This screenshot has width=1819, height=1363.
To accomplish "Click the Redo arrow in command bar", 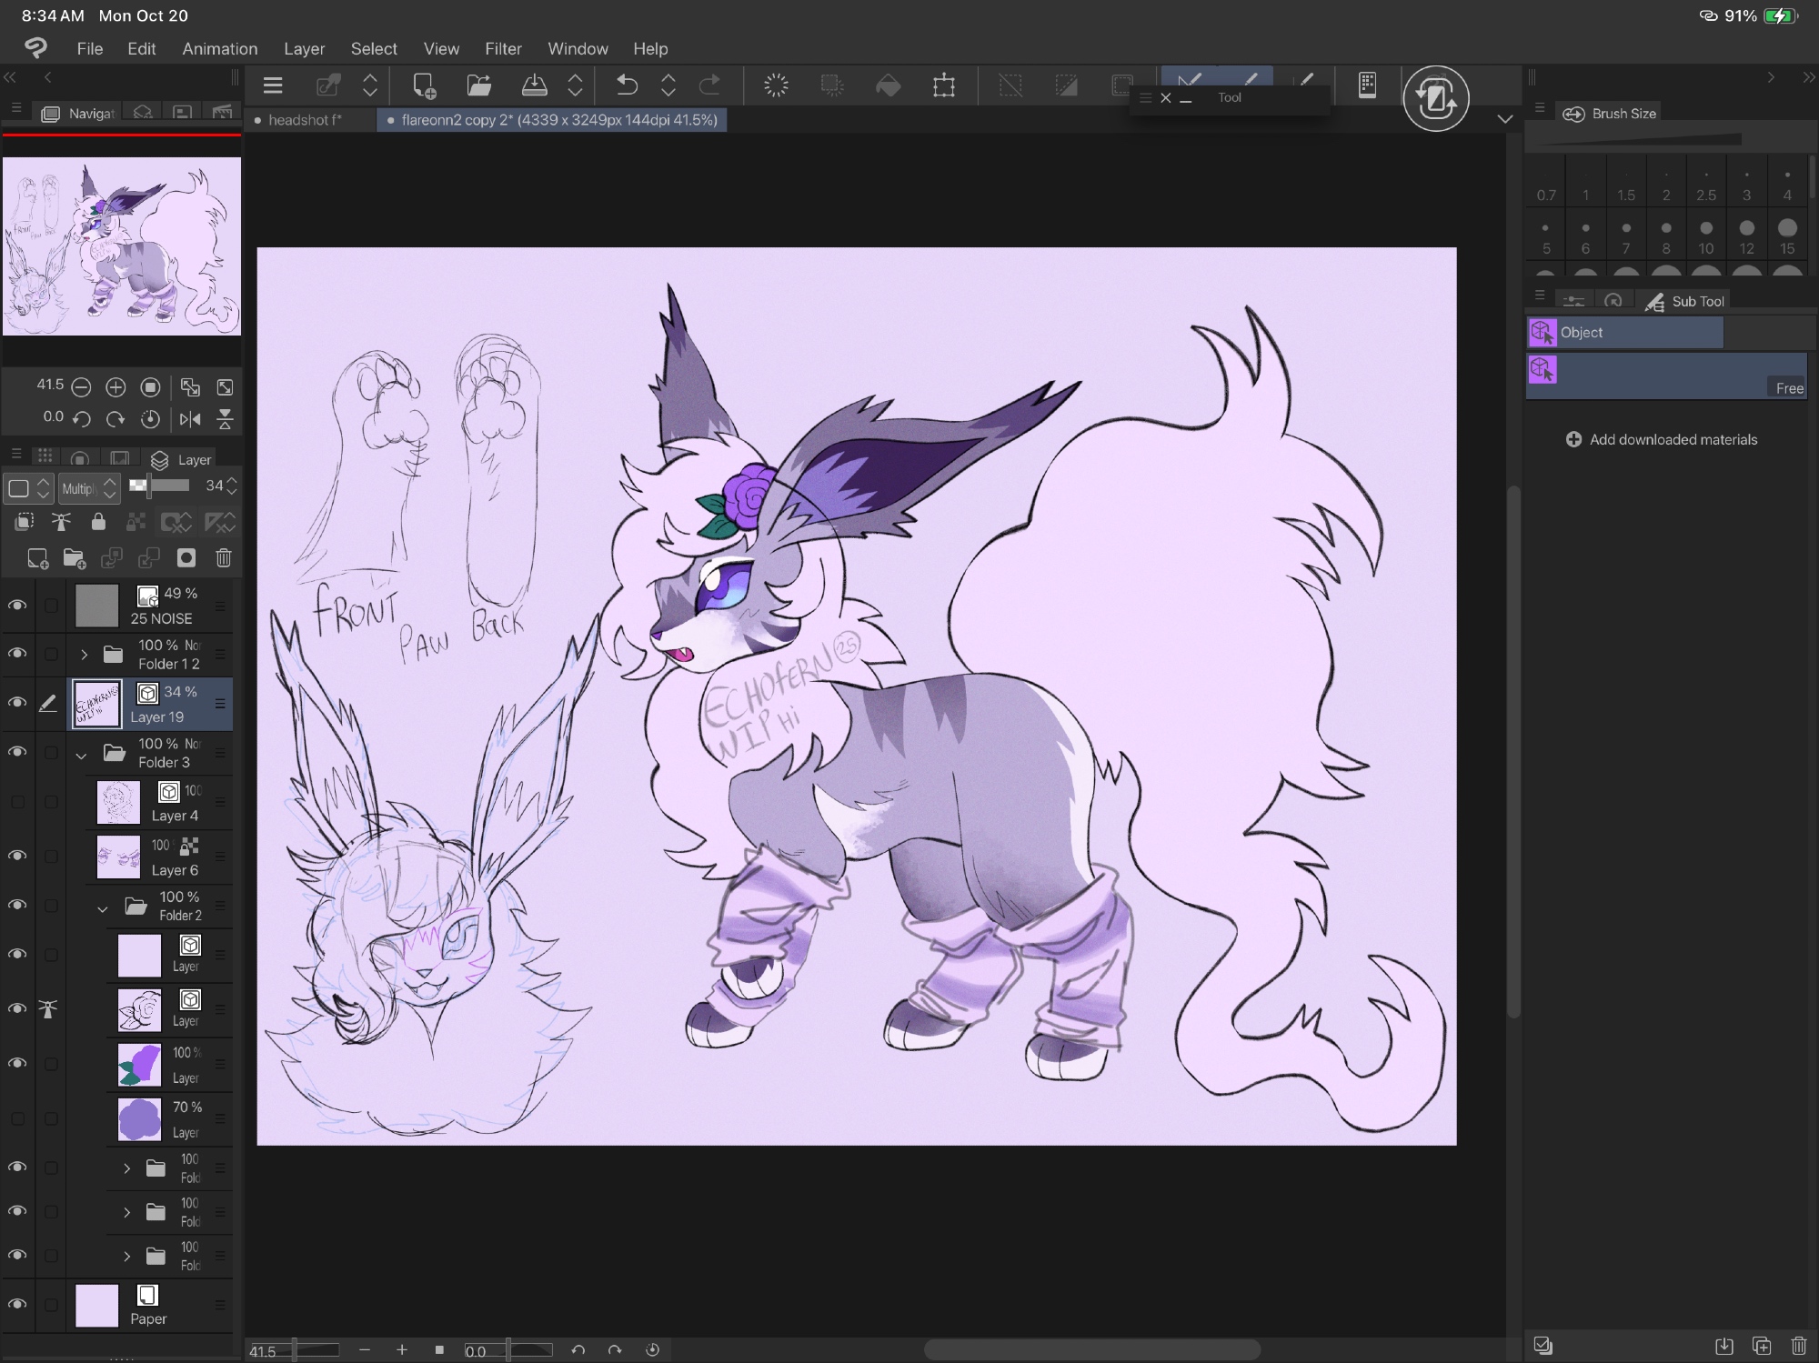I will (x=709, y=85).
